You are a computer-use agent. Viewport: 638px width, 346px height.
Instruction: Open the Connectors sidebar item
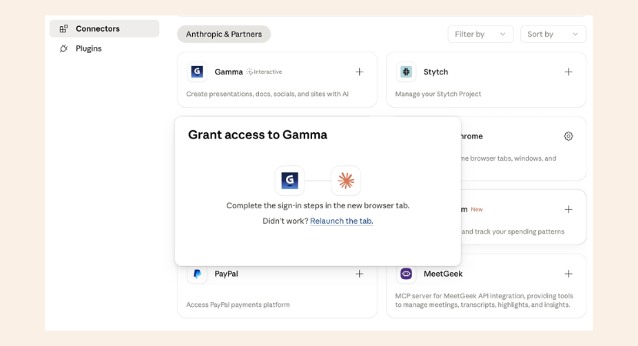[x=105, y=28]
